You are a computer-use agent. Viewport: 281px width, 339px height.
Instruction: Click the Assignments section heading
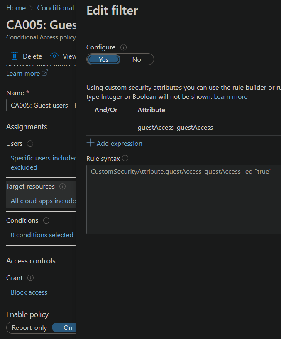point(27,127)
